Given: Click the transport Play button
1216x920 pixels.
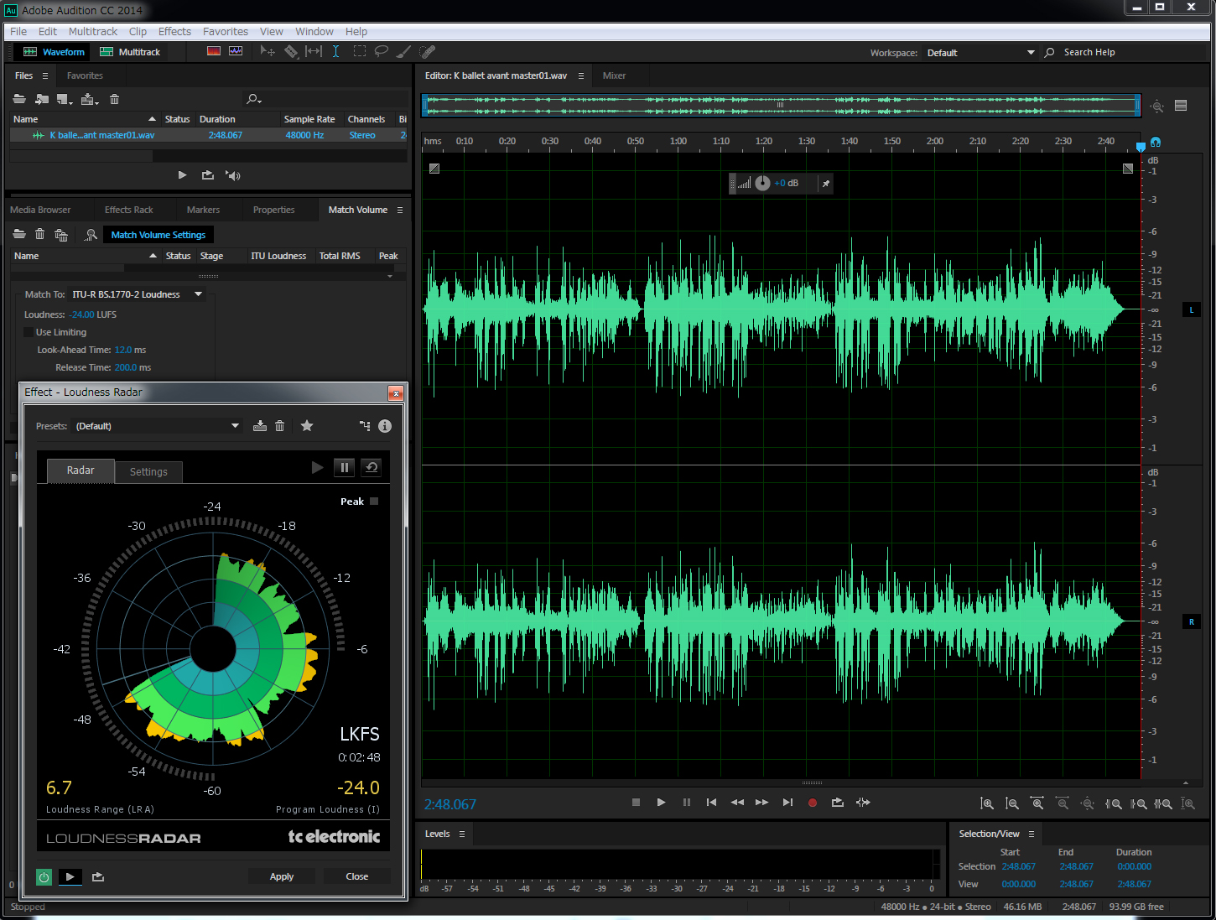Looking at the screenshot, I should pyautogui.click(x=661, y=803).
